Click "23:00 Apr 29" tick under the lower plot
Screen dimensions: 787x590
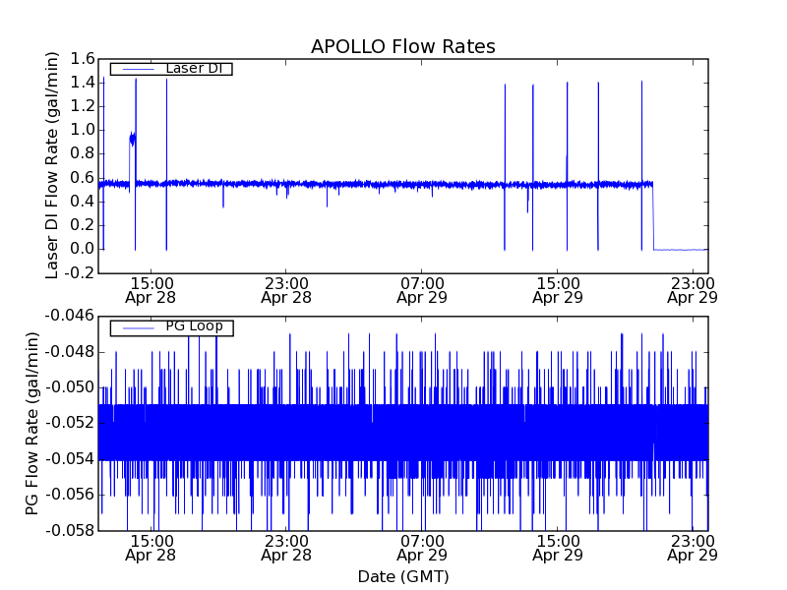[x=693, y=547]
